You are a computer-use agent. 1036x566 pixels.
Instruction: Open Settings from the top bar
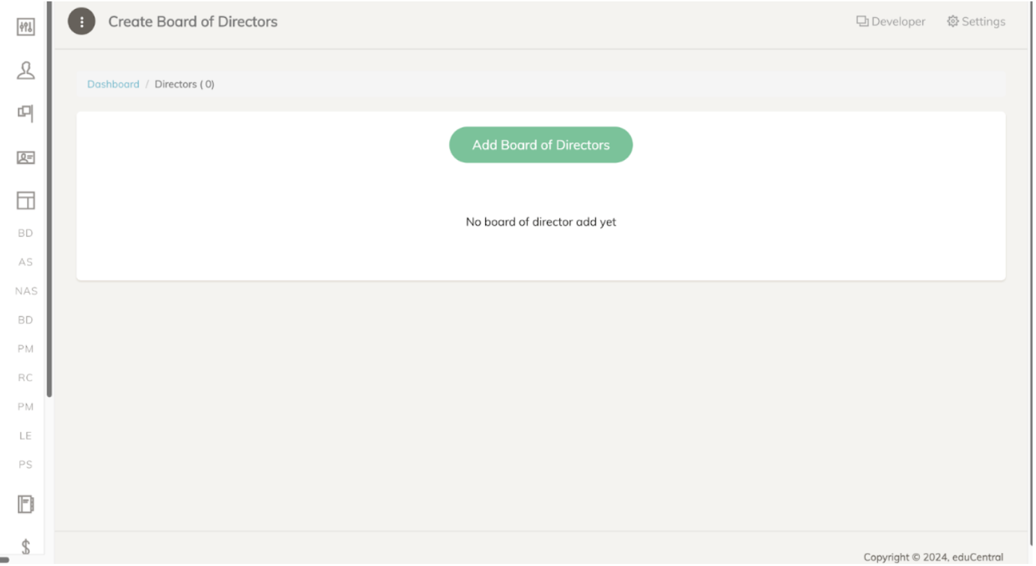click(976, 22)
